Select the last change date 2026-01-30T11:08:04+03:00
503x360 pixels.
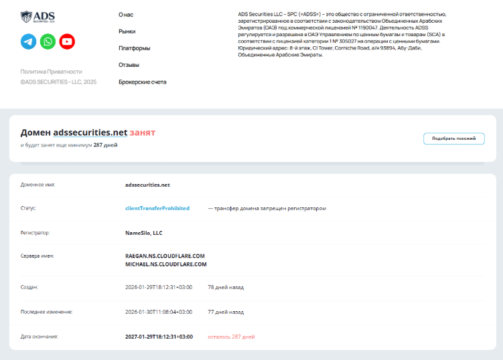(159, 312)
